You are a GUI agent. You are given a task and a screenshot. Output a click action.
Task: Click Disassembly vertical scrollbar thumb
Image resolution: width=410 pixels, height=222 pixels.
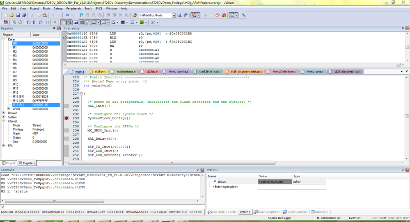(407, 47)
